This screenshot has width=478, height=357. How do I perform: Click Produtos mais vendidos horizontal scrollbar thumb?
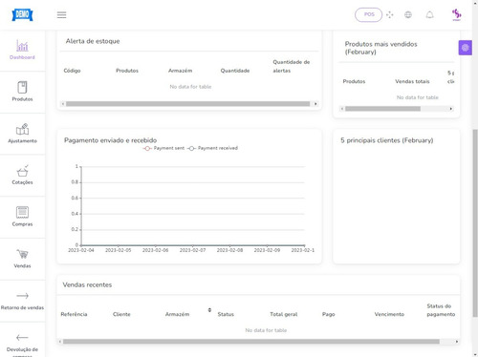(382, 109)
